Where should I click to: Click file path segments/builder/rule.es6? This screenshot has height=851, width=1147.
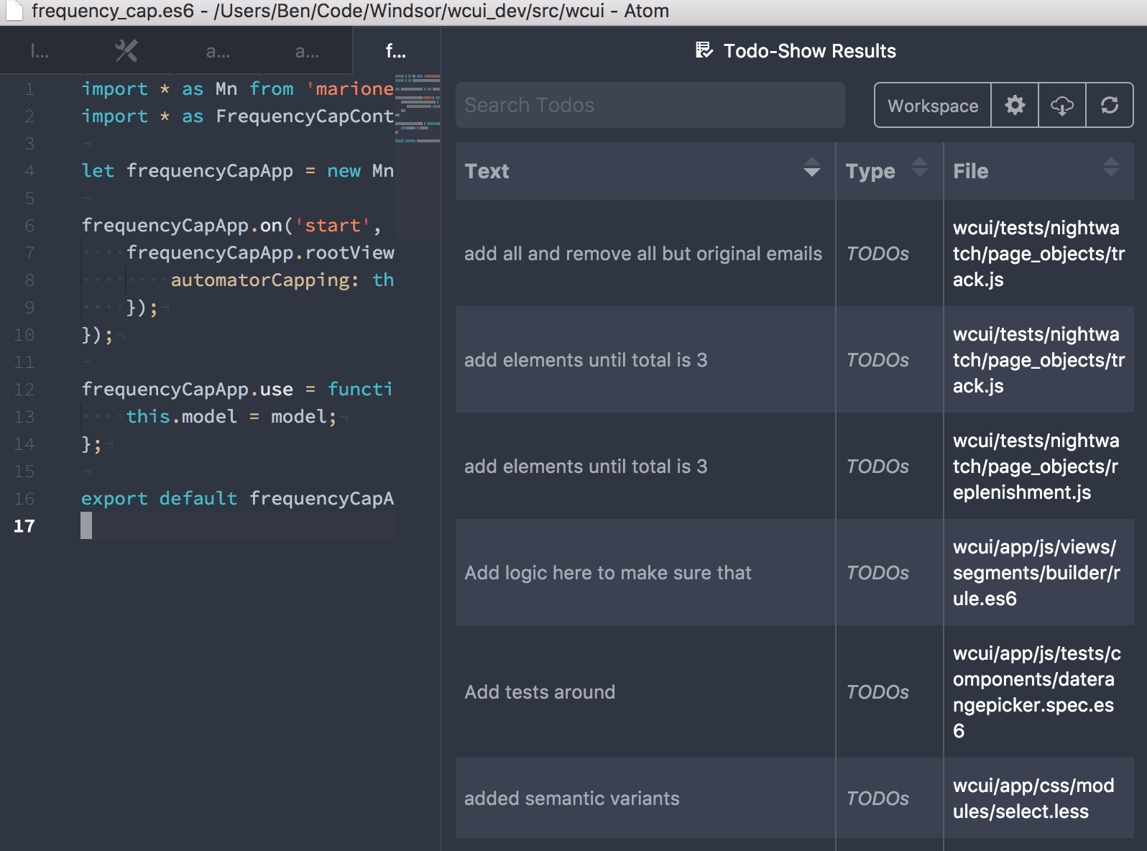(1036, 573)
